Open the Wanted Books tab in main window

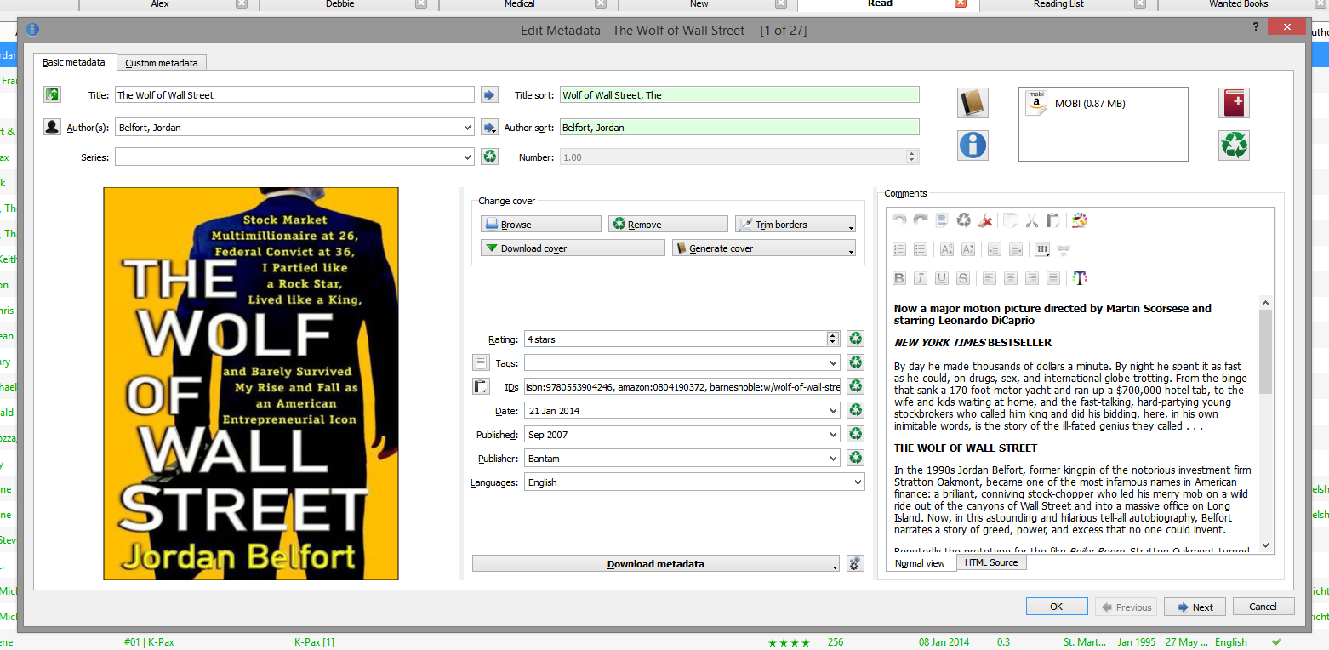(1239, 4)
